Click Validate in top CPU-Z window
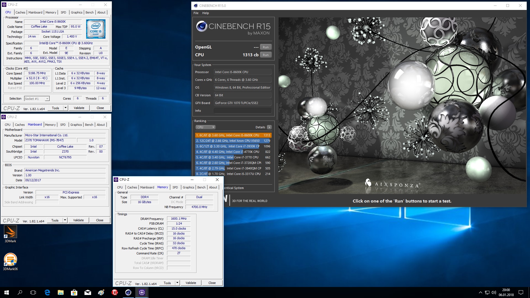530x298 pixels. click(x=79, y=108)
